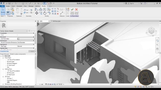The image size is (161, 90).
Task: Collapse the Ceiling Plans tree node
Action: click(x=3, y=69)
